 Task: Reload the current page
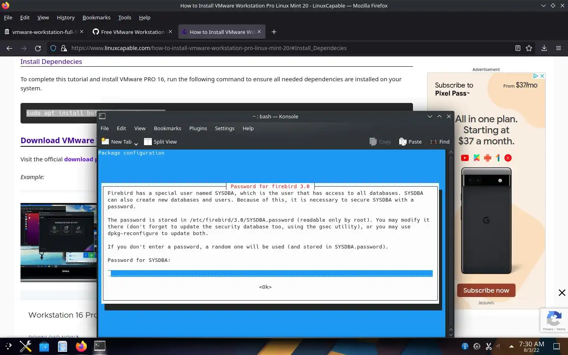38,48
